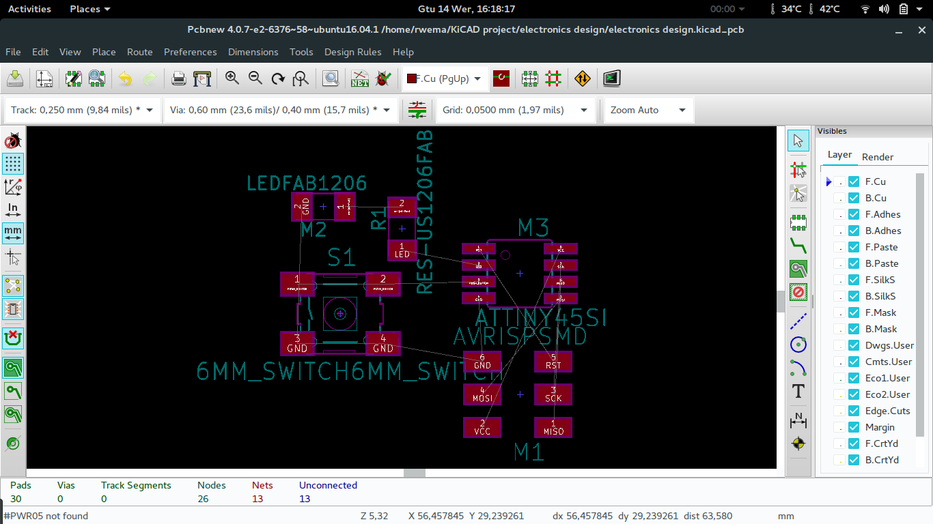Select the Add Tracks and Vias tool
The width and height of the screenshot is (933, 524).
[x=798, y=246]
